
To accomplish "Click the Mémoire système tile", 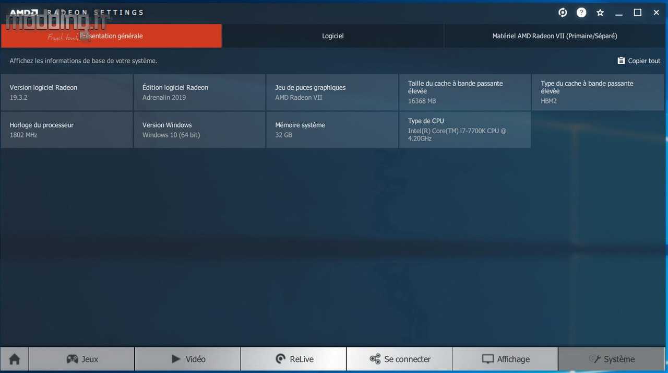I will pyautogui.click(x=332, y=130).
